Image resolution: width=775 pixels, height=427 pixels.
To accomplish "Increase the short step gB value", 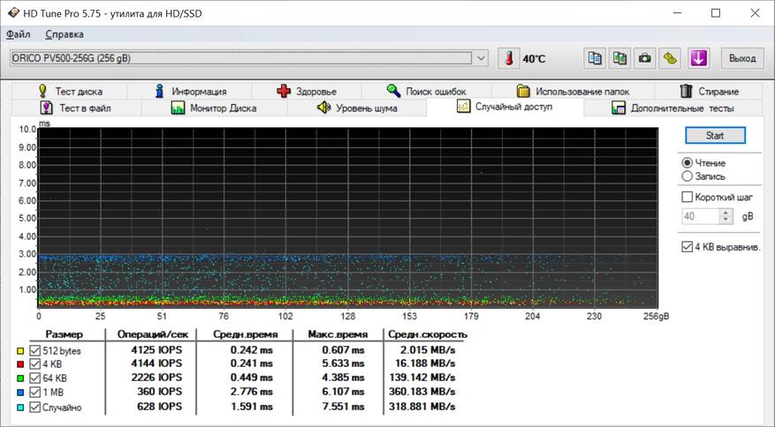I will point(726,213).
